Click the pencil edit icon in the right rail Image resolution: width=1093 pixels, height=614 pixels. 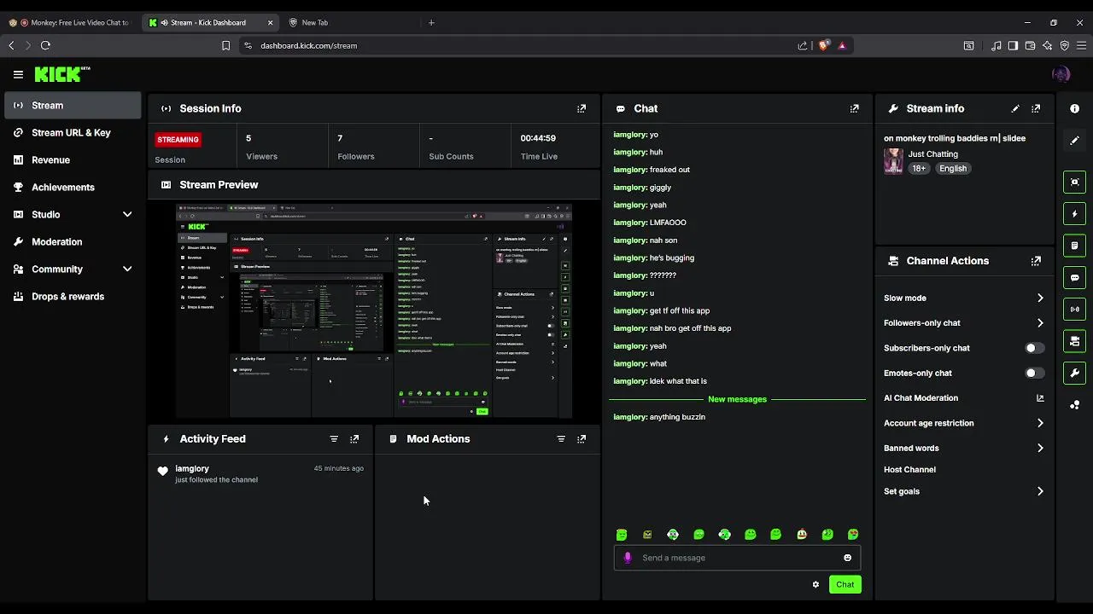coord(1074,140)
